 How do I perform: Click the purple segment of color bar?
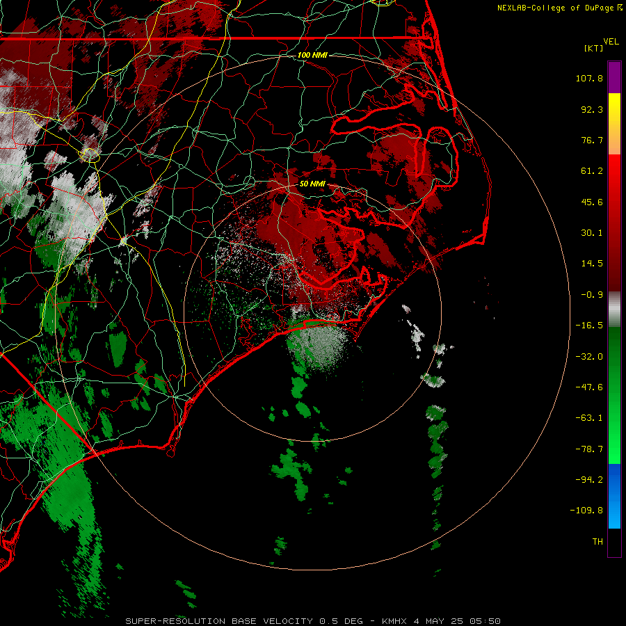(614, 77)
